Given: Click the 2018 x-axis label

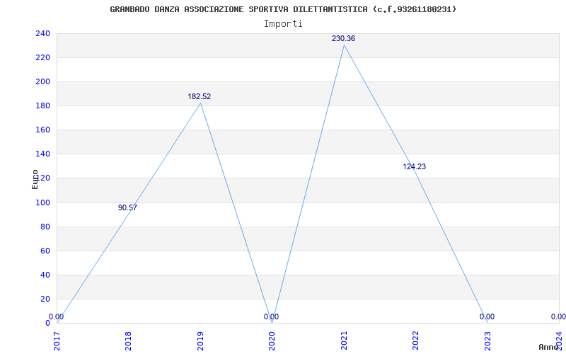Looking at the screenshot, I should pos(129,341).
